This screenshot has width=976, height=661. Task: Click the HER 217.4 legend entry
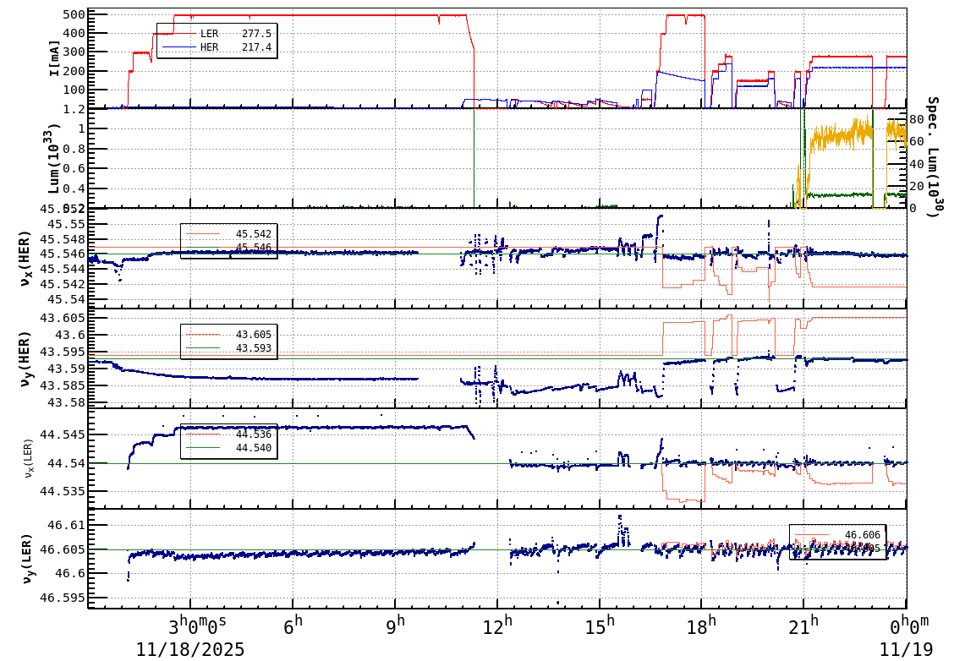pos(217,47)
